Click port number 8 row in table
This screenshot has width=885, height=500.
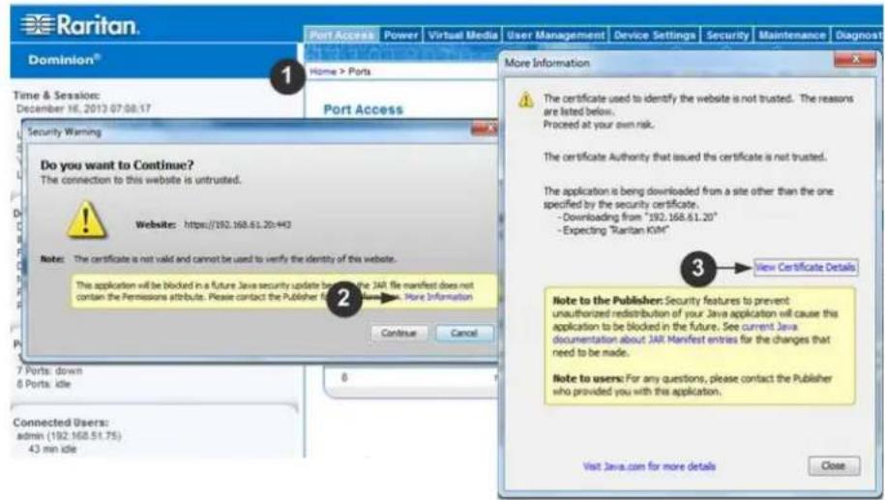click(x=412, y=377)
